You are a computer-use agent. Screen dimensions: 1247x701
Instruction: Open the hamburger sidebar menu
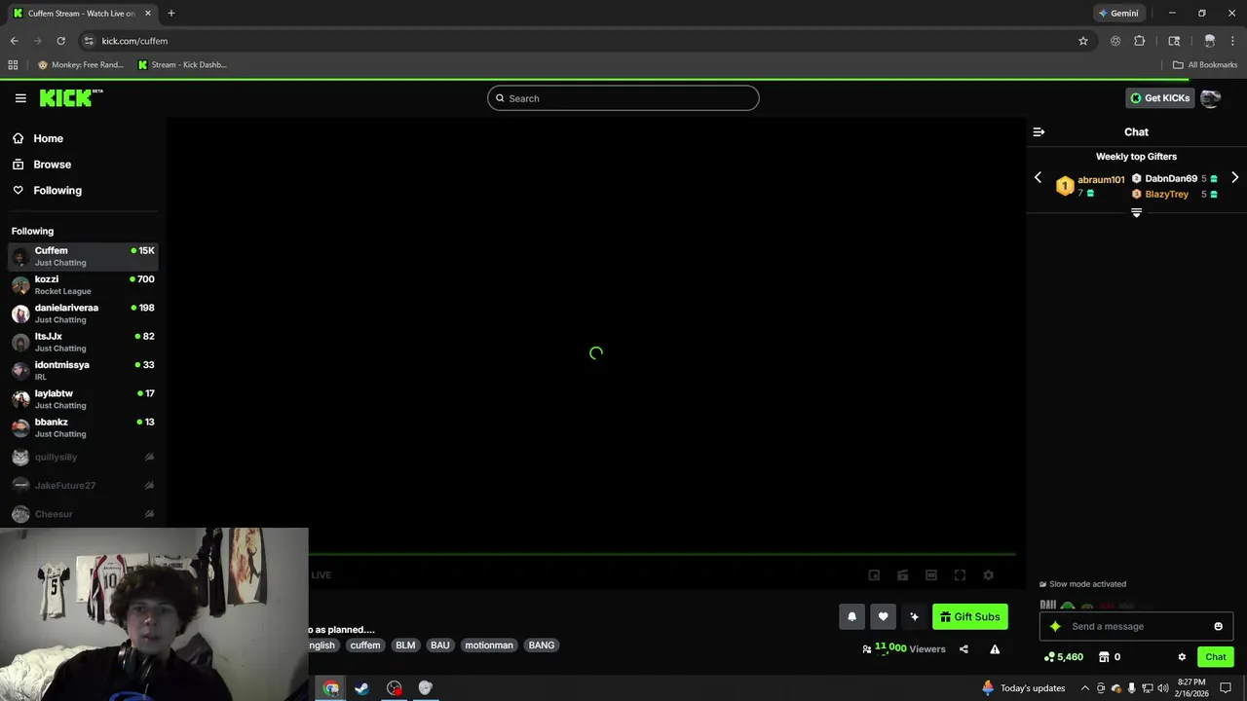click(x=20, y=98)
